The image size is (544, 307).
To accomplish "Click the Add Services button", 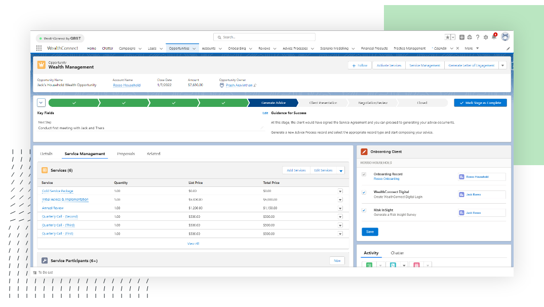I will point(296,170).
